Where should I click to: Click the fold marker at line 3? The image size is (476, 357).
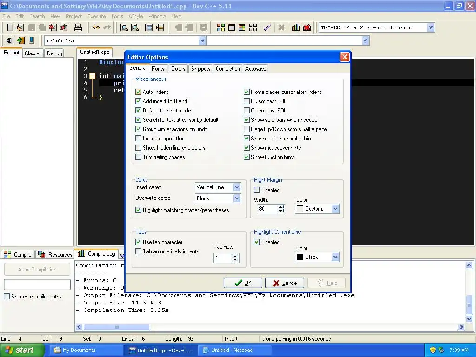click(x=93, y=76)
